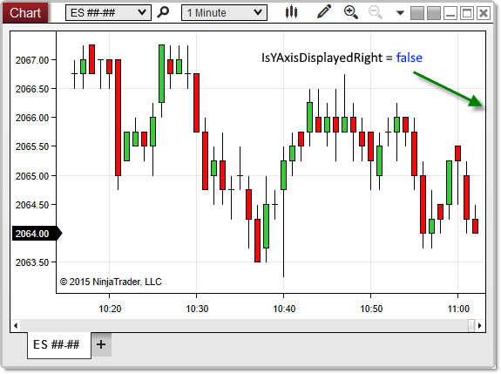Click the 10:20 time axis label

pyautogui.click(x=110, y=309)
